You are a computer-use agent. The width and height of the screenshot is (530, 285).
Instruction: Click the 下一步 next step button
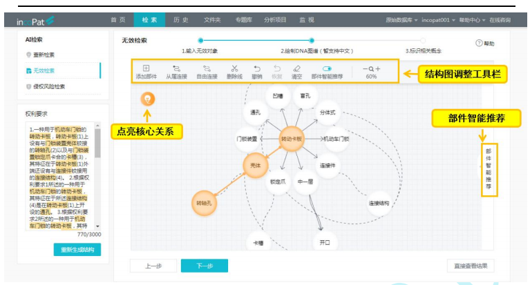click(205, 266)
